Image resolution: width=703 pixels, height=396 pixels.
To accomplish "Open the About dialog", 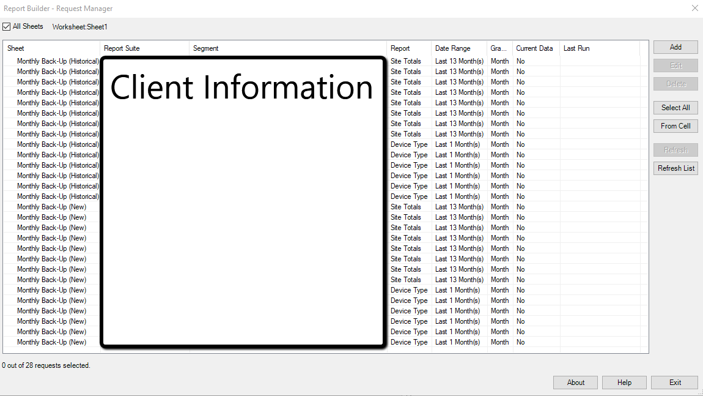I will click(x=575, y=383).
